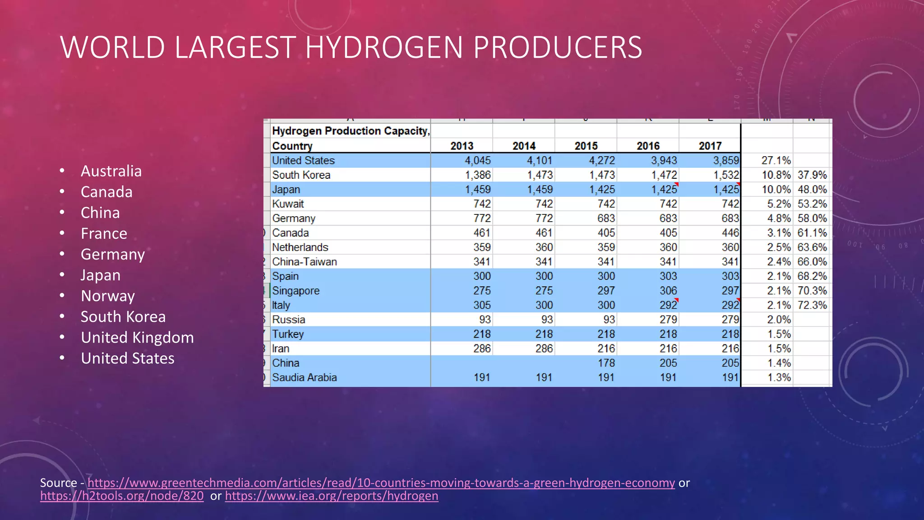Click the '2017' column header
This screenshot has width=924, height=520.
[710, 146]
